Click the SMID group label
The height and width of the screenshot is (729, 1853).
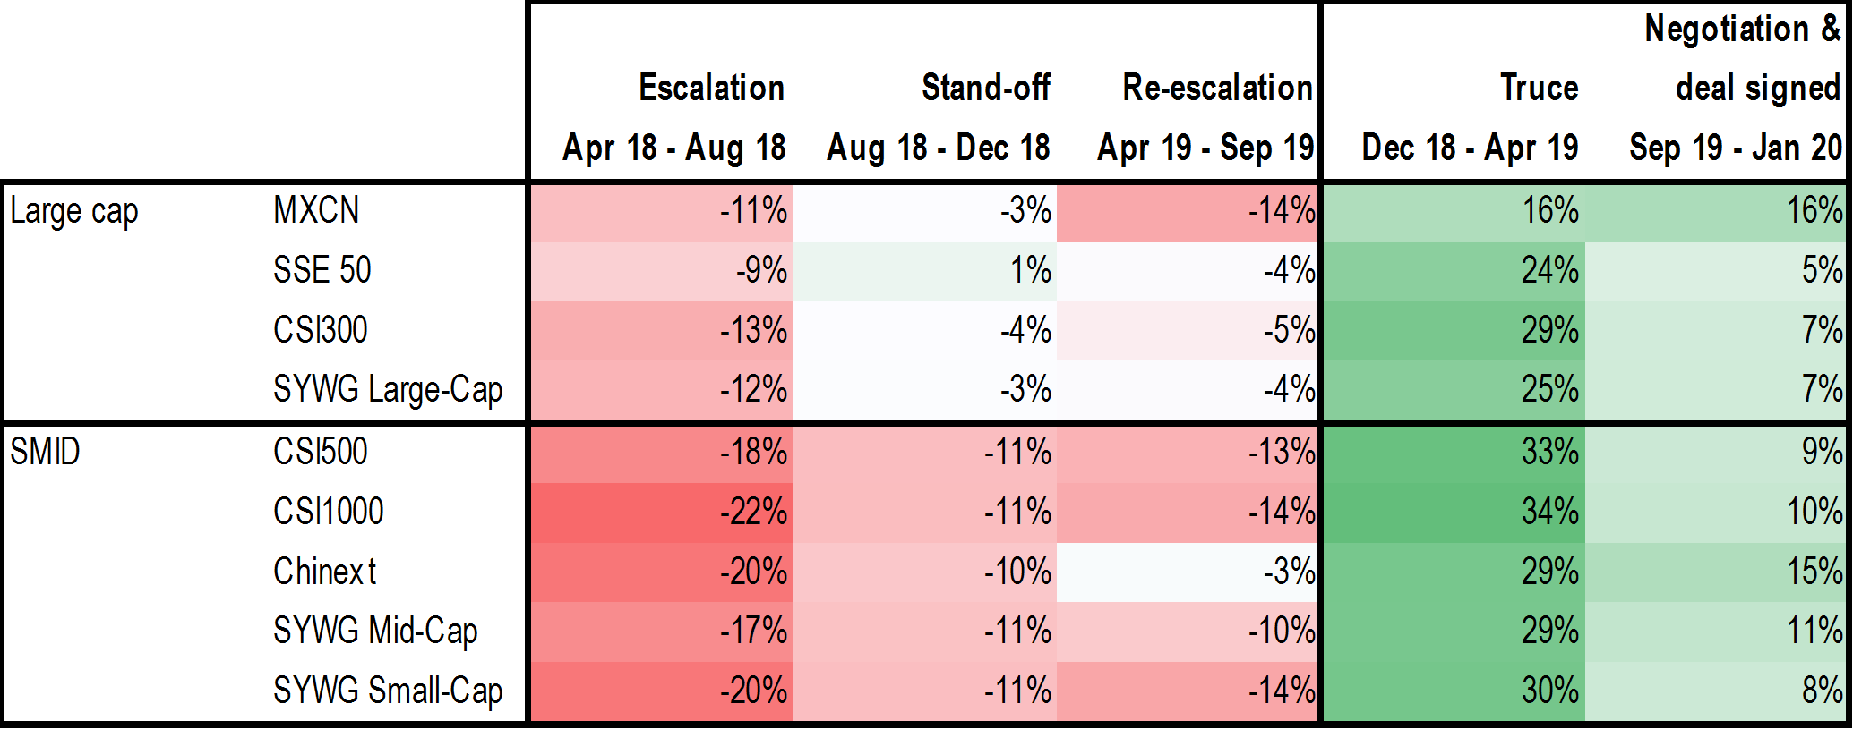coord(45,452)
